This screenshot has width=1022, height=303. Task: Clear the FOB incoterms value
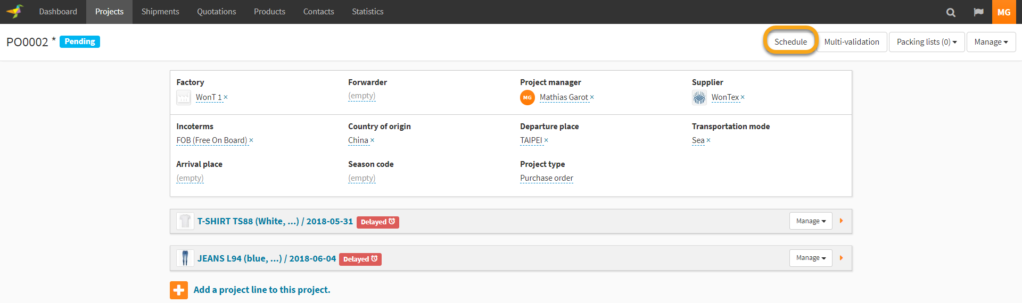[x=251, y=140]
